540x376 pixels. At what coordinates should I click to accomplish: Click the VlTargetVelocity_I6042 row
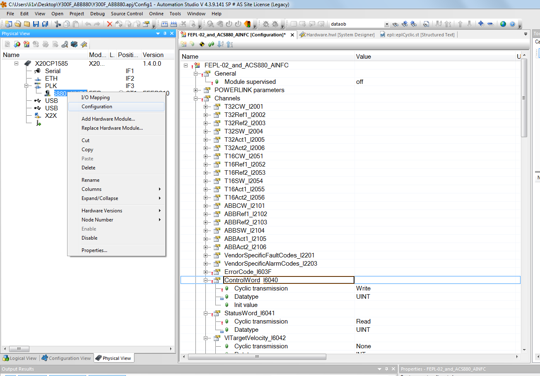255,338
